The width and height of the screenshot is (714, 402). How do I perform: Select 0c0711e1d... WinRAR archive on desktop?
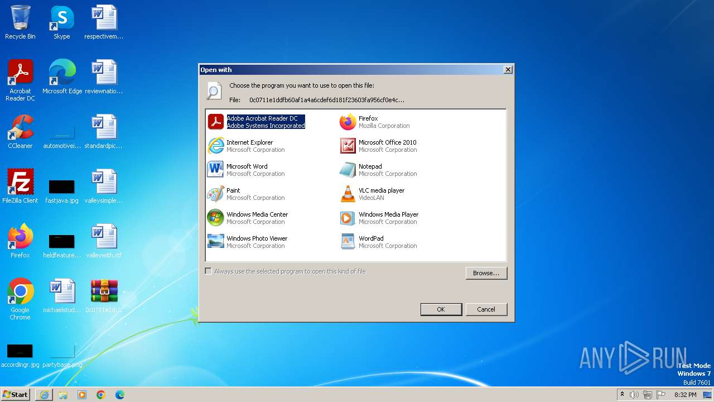coord(104,296)
